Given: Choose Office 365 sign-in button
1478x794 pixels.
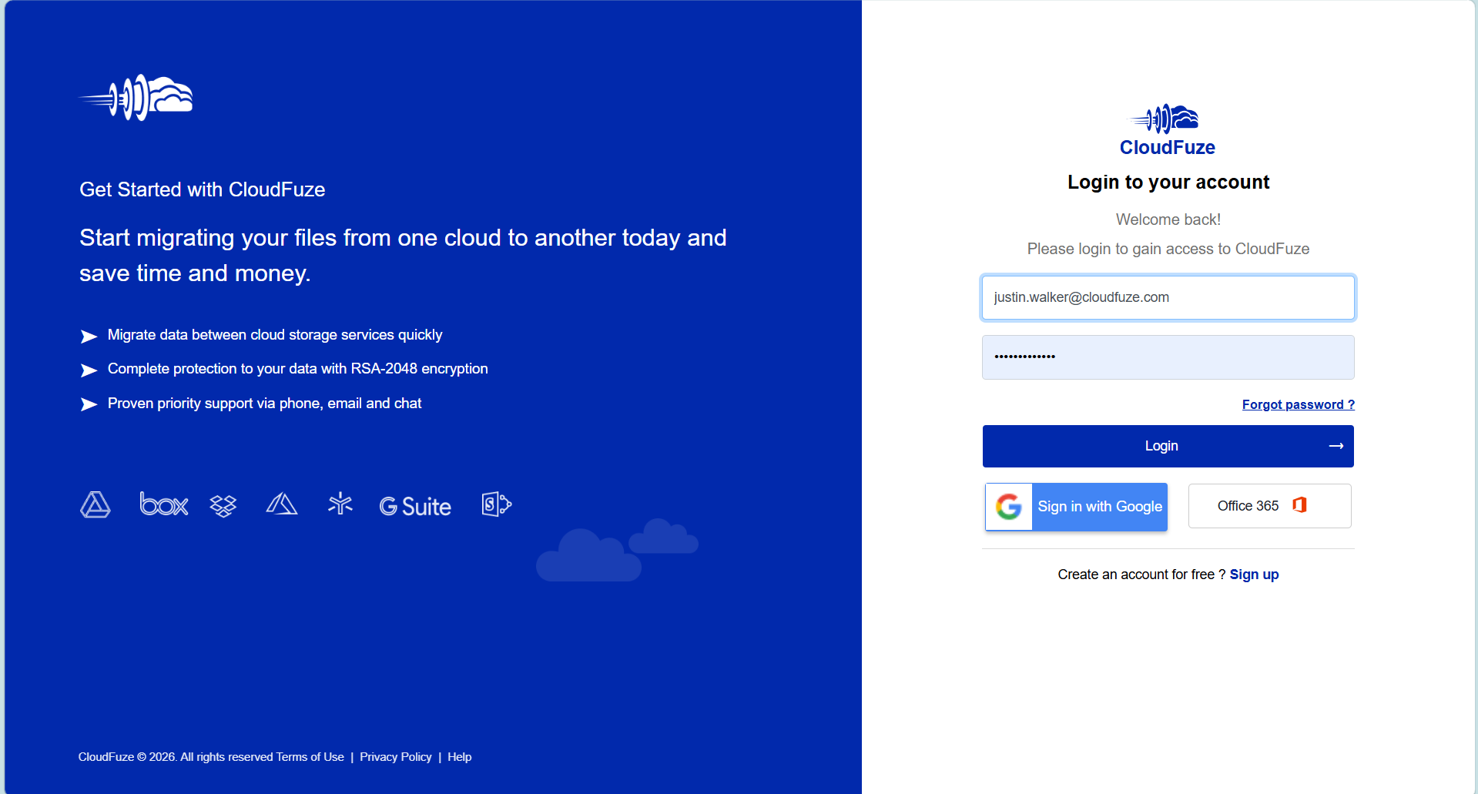Looking at the screenshot, I should pos(1270,506).
